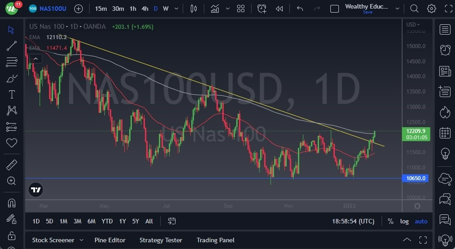Set date range to YTD
This screenshot has width=455, height=249.
pyautogui.click(x=107, y=221)
